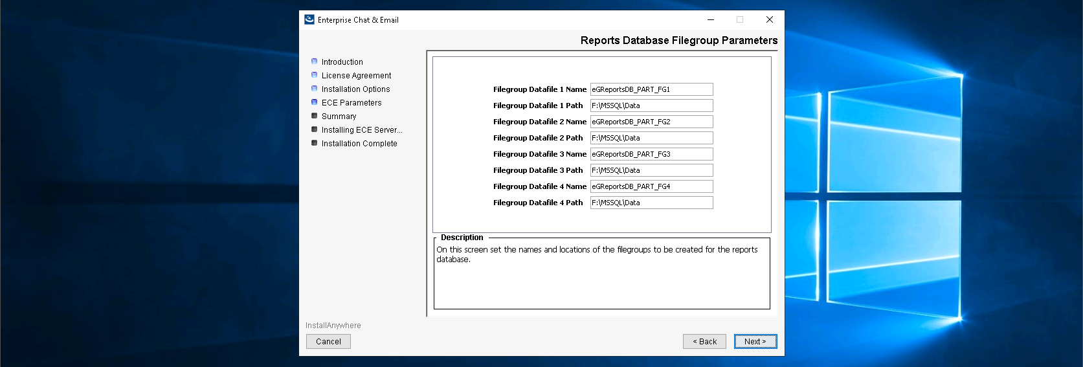This screenshot has height=367, width=1083.
Task: Cancel the installation
Action: [328, 342]
